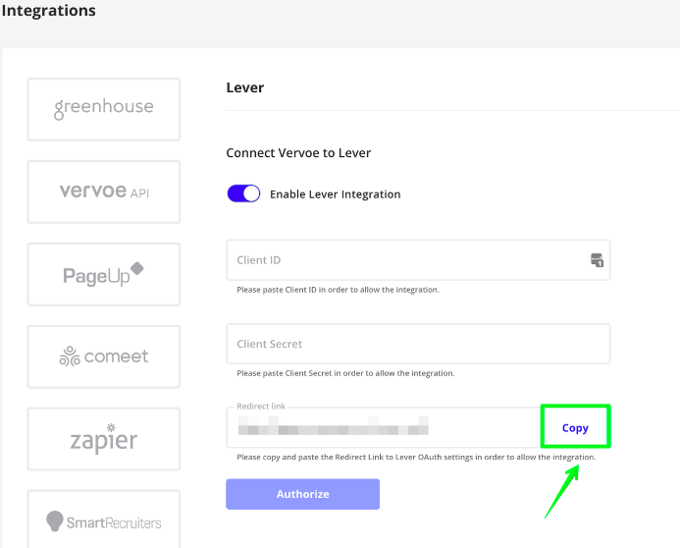Click the diamond icon on PageUp logo

click(x=137, y=268)
